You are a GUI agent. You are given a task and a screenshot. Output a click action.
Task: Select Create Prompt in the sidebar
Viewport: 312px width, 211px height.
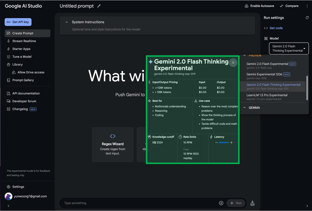pos(27,33)
